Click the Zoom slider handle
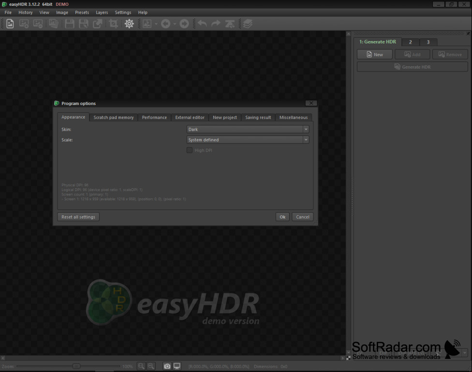Screen dimensions: 472x372 (x=76, y=366)
